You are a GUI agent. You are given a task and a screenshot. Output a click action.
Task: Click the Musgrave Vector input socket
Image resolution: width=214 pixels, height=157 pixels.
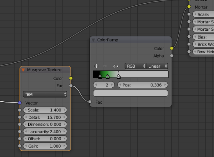[x=20, y=103]
